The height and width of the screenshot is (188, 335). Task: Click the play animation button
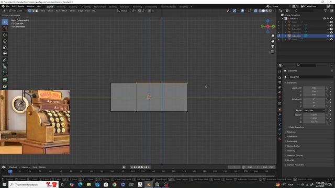(142, 167)
